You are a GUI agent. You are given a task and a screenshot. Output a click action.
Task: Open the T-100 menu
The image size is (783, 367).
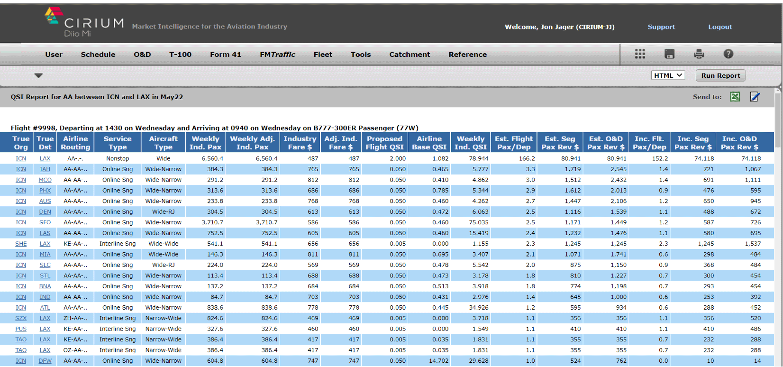tap(180, 55)
